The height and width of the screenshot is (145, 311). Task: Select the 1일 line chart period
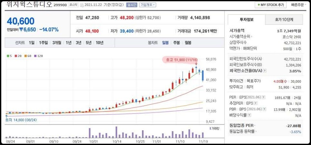tap(32, 43)
